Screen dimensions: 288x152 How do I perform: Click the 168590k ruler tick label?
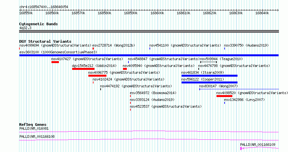click(x=131, y=13)
